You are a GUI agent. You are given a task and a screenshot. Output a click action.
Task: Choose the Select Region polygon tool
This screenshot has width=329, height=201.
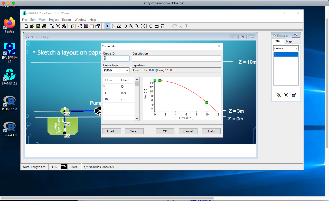pos(119,26)
